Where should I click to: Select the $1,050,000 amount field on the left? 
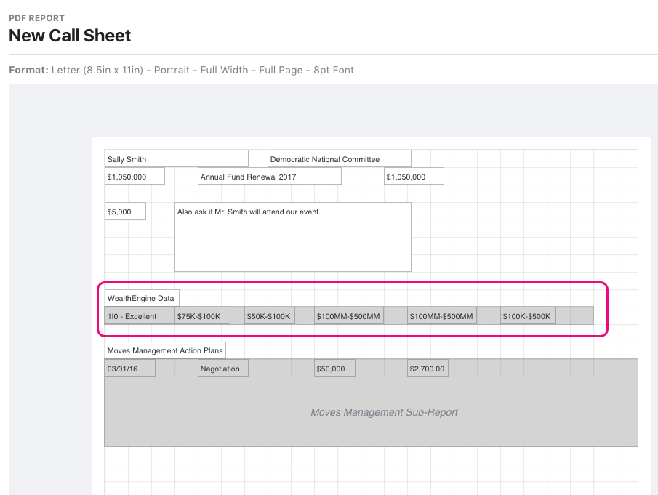coord(134,175)
